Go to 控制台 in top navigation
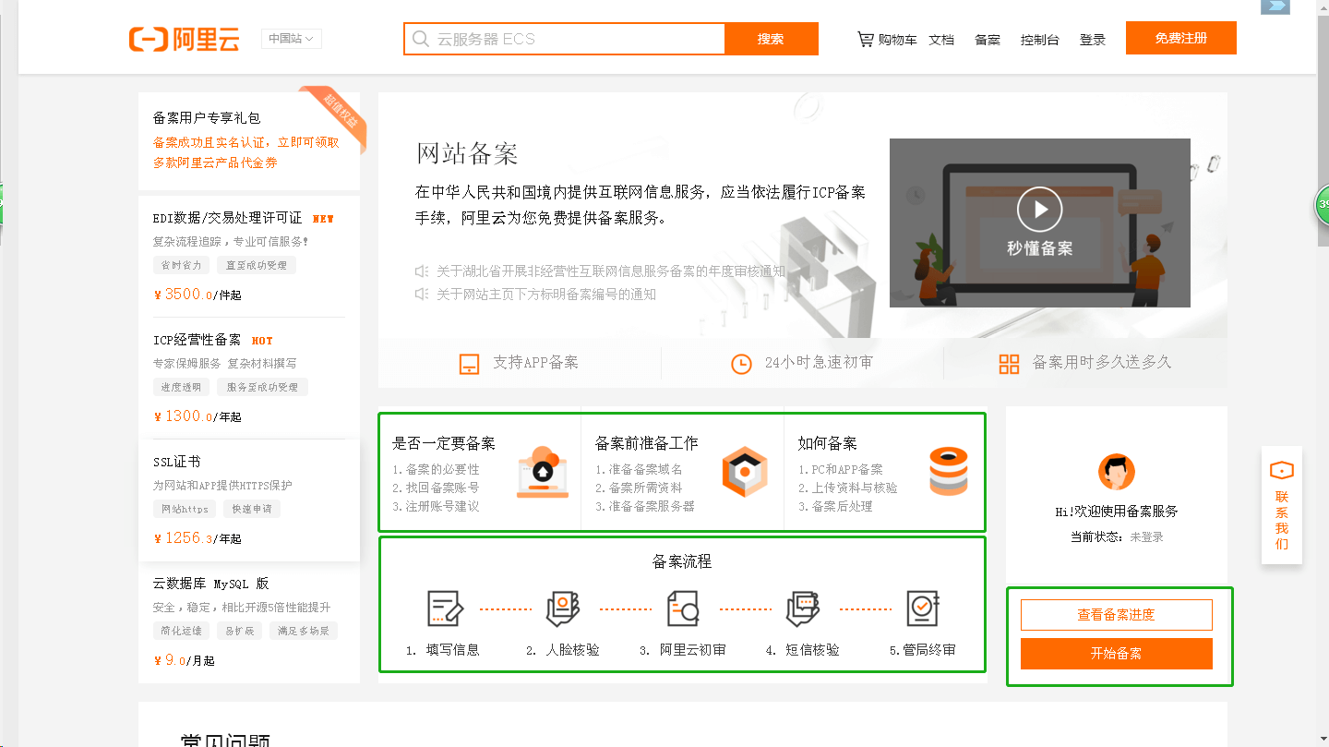 coord(1040,40)
